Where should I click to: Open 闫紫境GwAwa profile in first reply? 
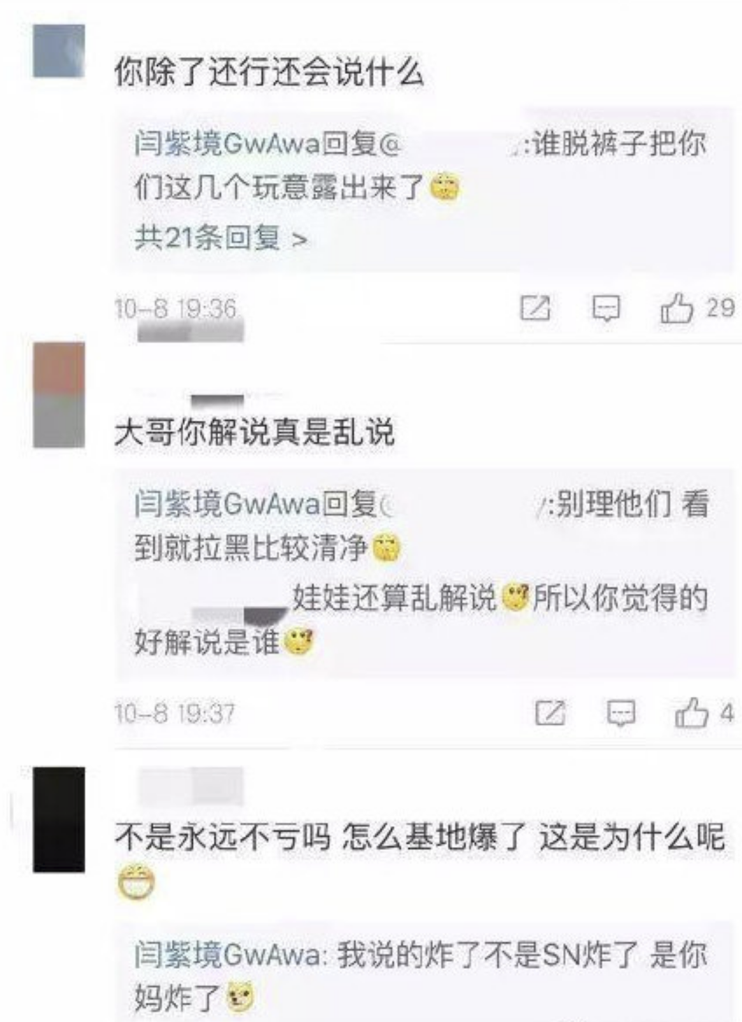coord(227,144)
